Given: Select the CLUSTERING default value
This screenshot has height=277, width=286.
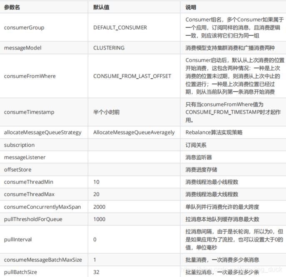Looking at the screenshot, I should (109, 48).
